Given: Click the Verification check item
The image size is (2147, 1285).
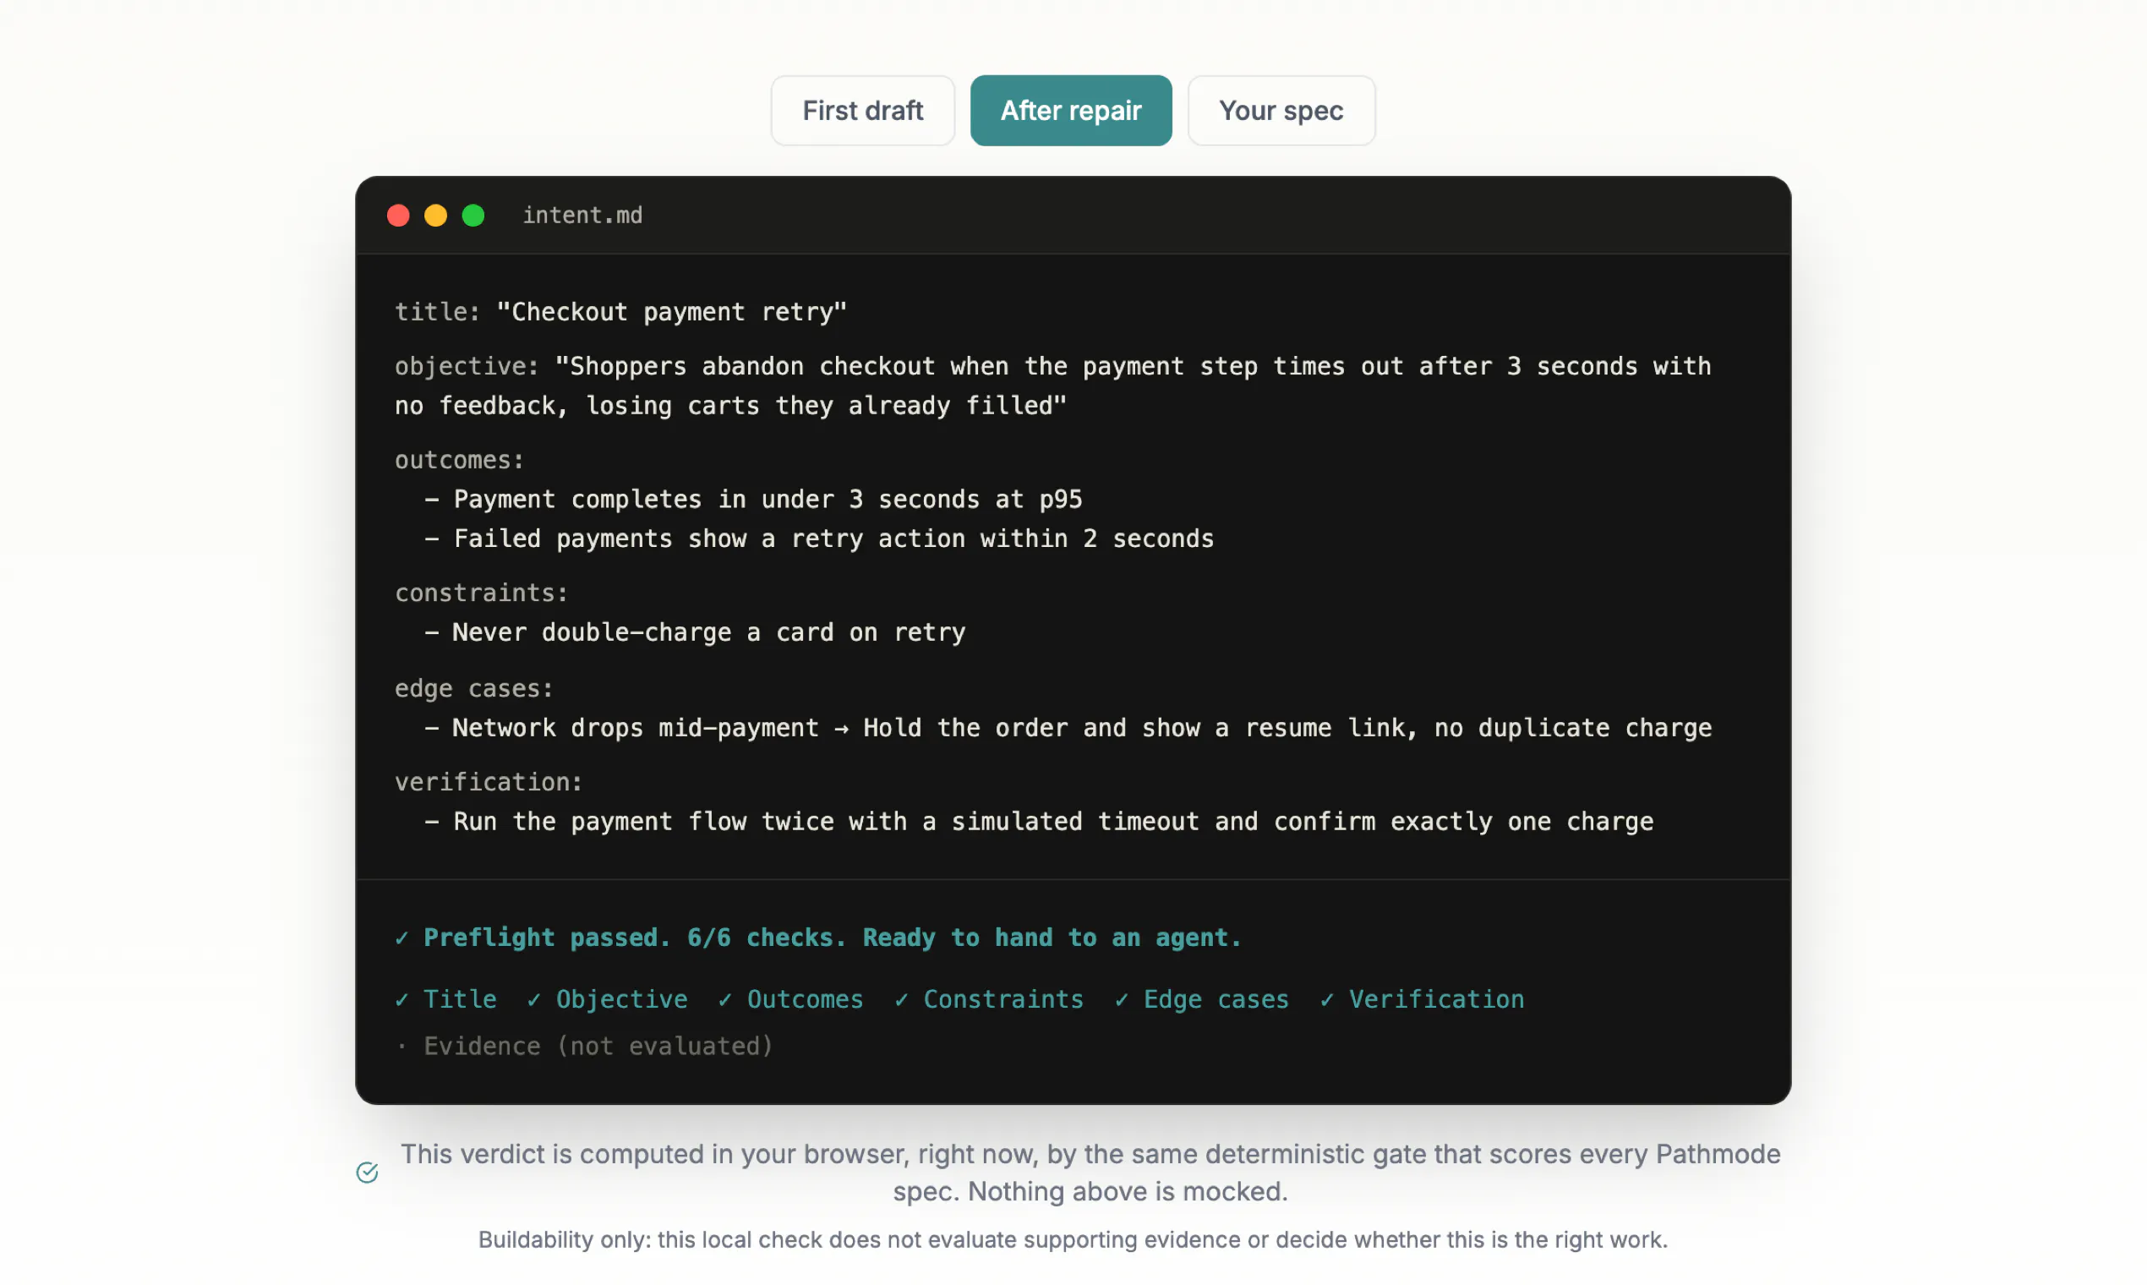Looking at the screenshot, I should 1422,999.
